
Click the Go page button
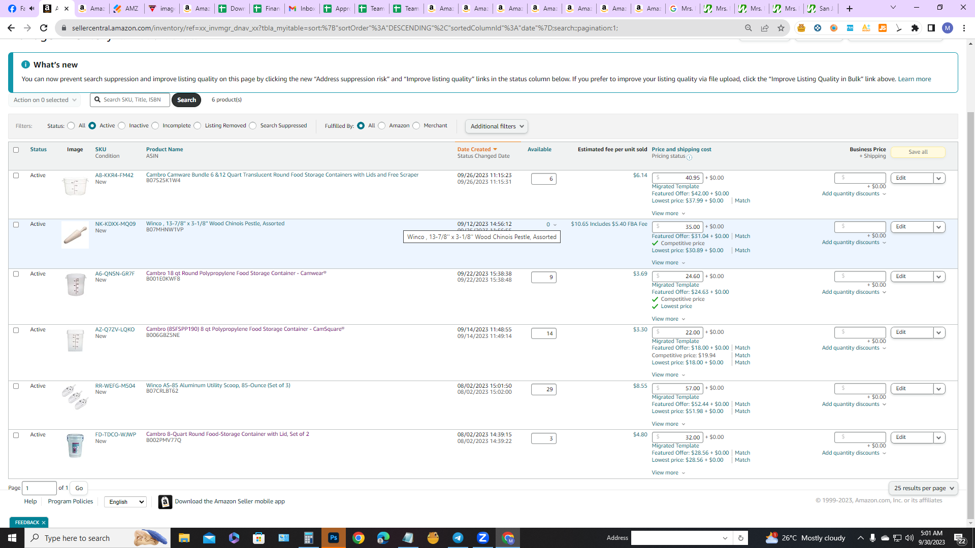tap(79, 488)
